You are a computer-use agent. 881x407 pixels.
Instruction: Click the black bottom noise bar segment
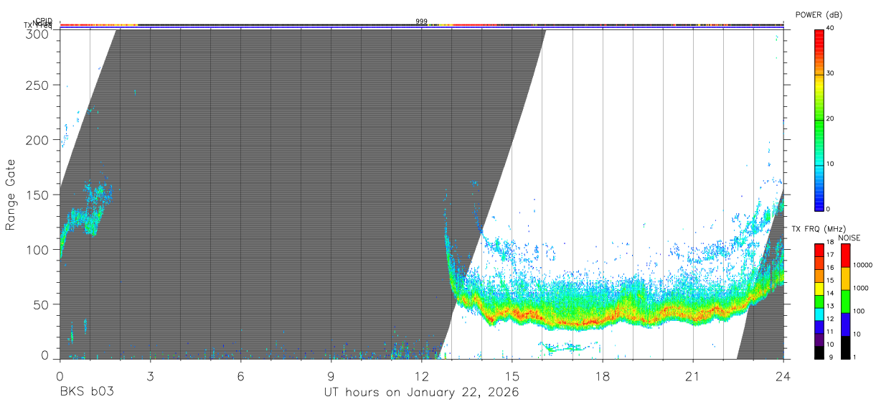(x=845, y=347)
